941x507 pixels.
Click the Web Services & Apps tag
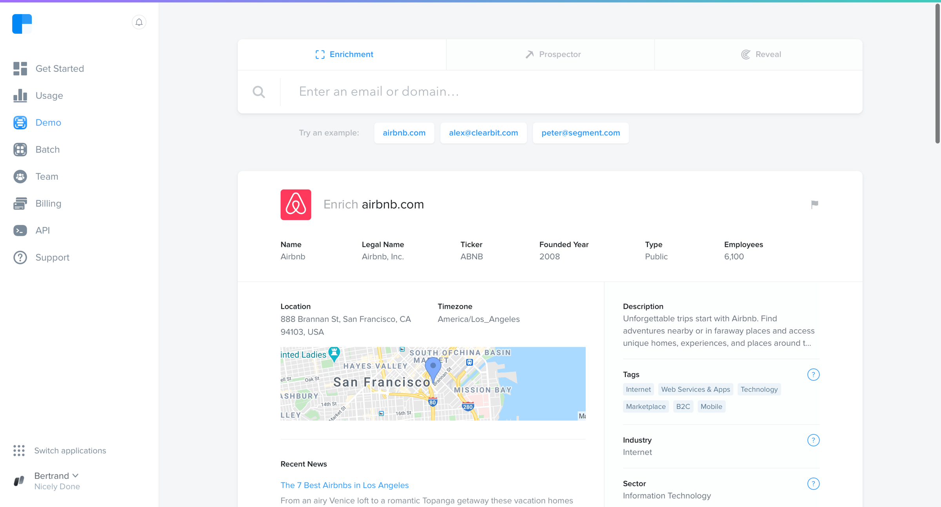coord(695,389)
